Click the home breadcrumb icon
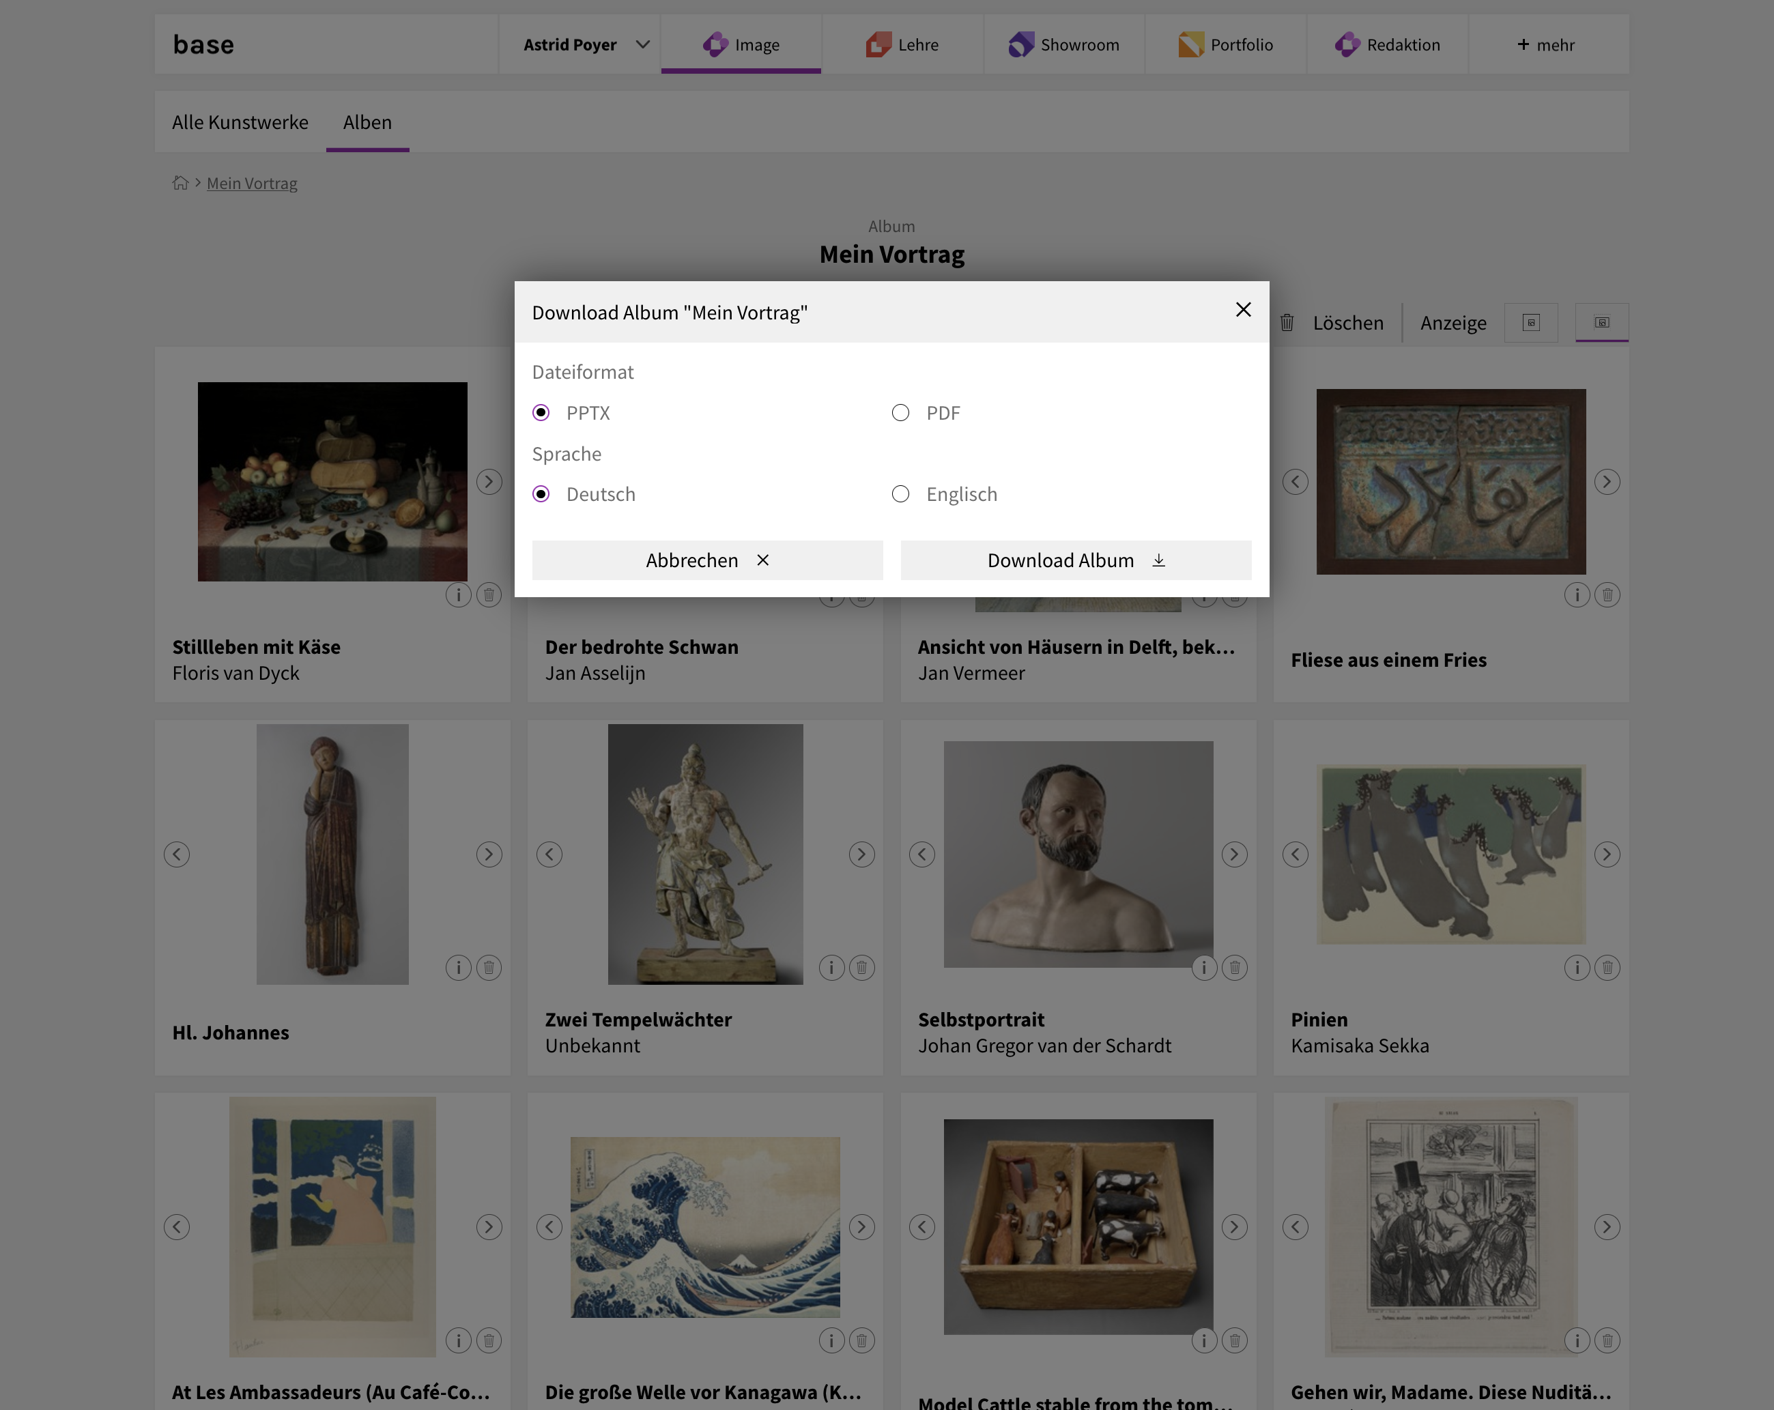1774x1410 pixels. click(x=180, y=183)
